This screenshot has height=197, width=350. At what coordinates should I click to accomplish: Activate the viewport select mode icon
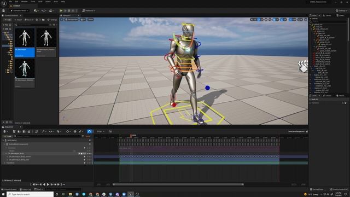point(252,20)
